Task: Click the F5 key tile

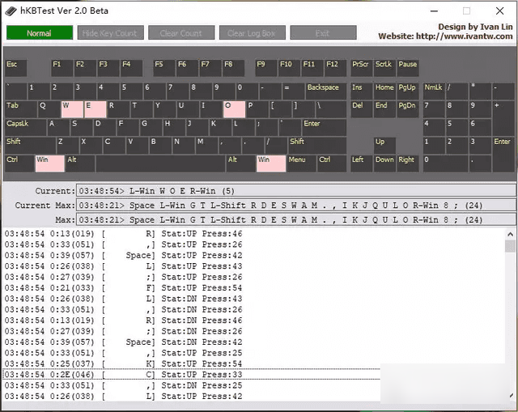Action: pyautogui.click(x=164, y=68)
